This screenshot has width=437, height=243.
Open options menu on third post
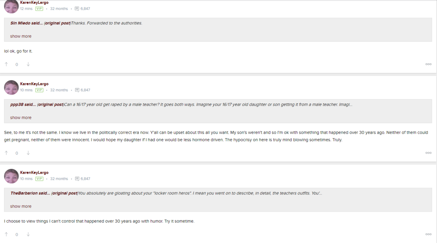[428, 234]
